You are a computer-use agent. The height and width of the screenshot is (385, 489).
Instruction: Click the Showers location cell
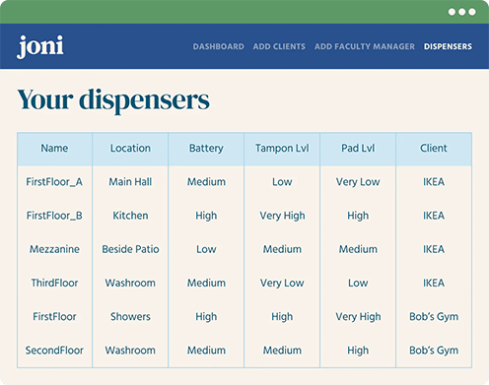point(130,317)
